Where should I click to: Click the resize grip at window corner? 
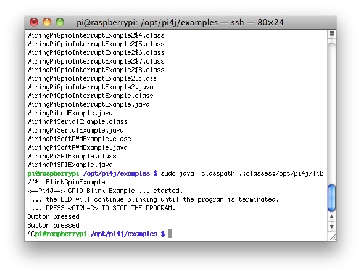click(x=332, y=237)
